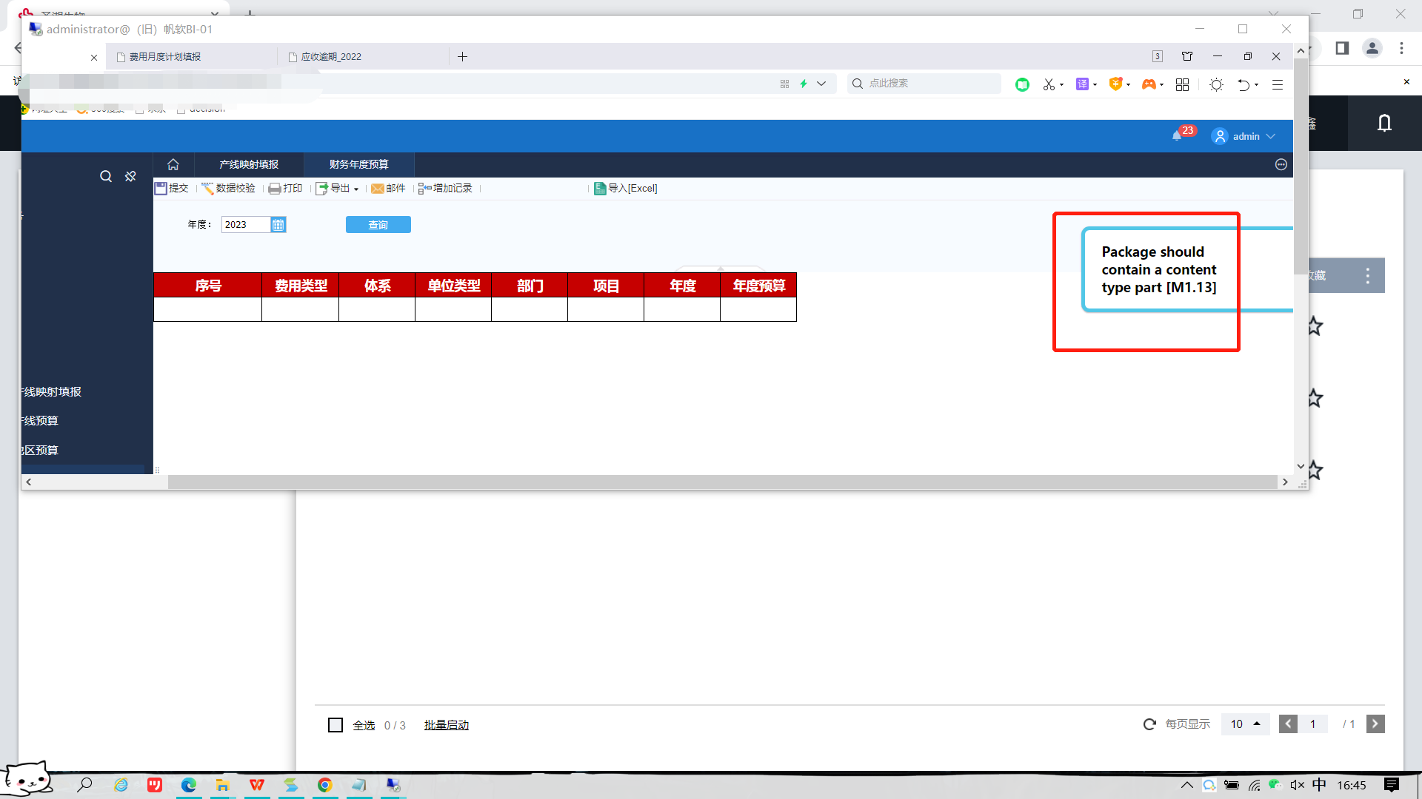Click 导入[Excel] import button

pos(626,189)
